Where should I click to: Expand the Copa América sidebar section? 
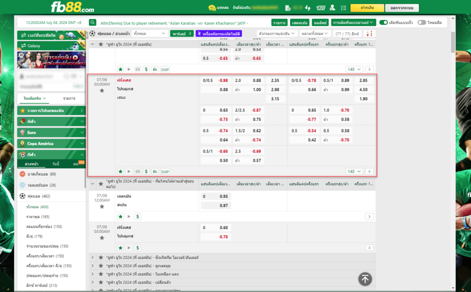(x=51, y=143)
